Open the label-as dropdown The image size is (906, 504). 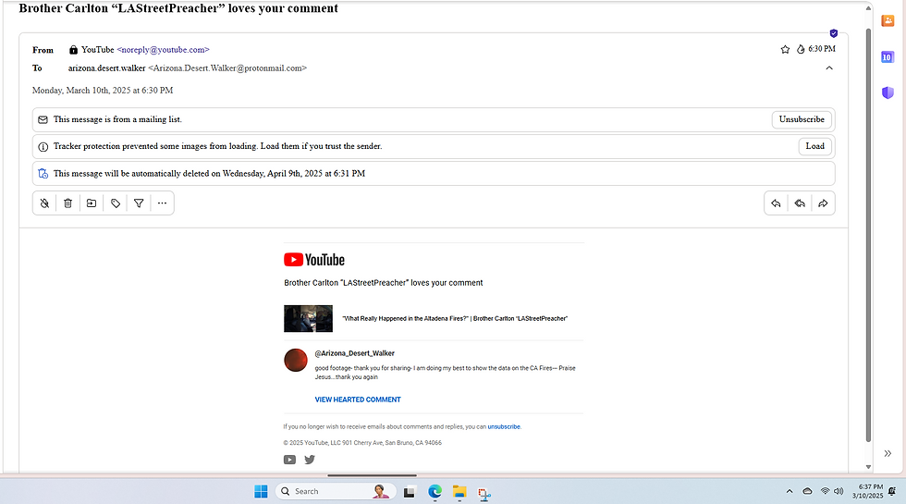click(x=116, y=203)
